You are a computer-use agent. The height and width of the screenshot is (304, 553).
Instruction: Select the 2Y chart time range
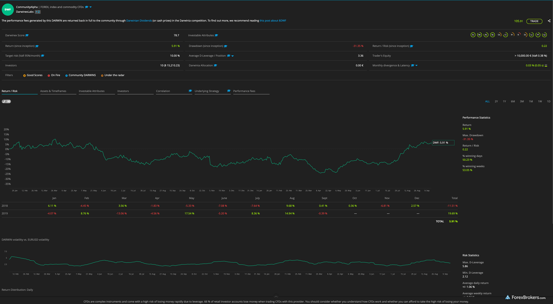[x=496, y=101]
